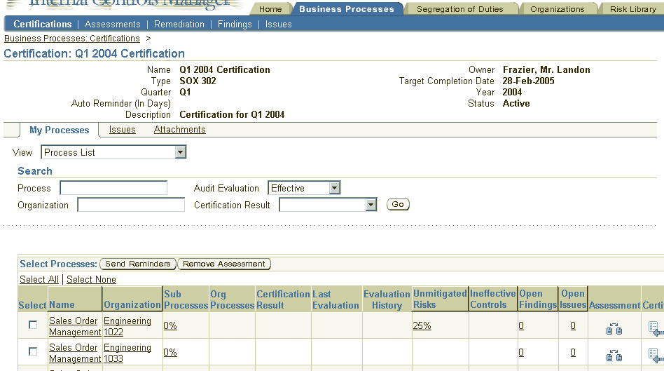
Task: Open the Issues subtab in blue bar
Action: [x=278, y=24]
